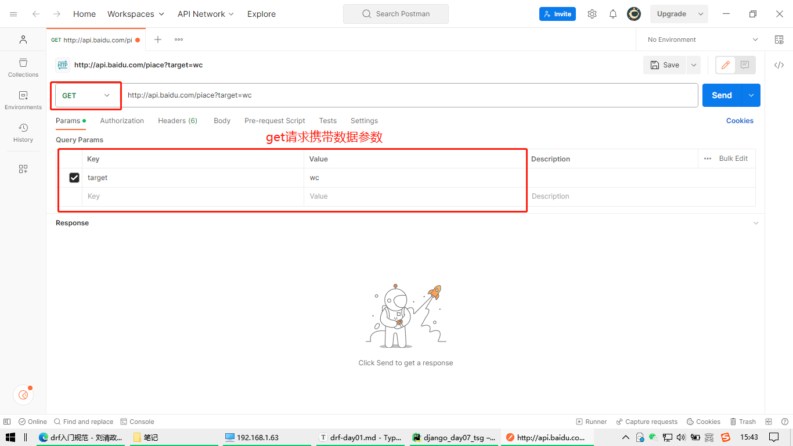Open the environment quick look icon

(779, 39)
